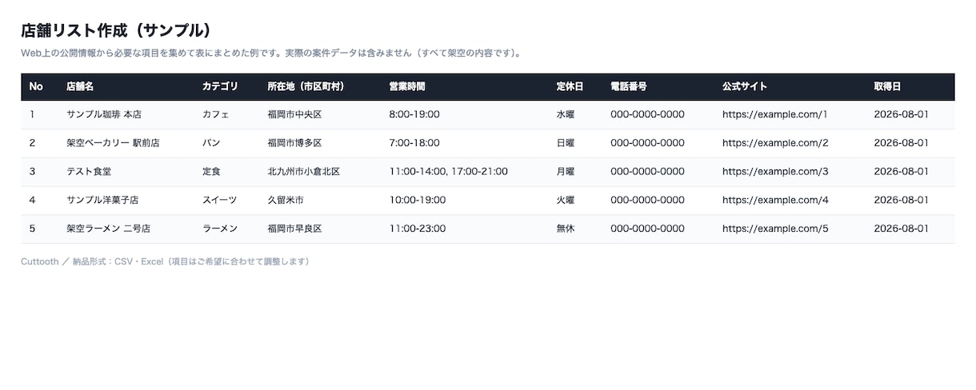Click the 取得日 column header
This screenshot has width=976, height=390.
[x=887, y=86]
